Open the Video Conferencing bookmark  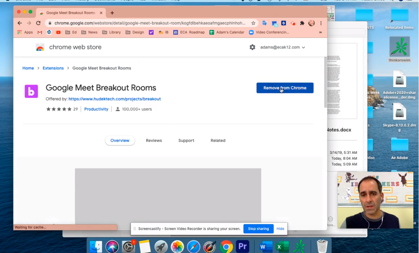click(x=269, y=32)
